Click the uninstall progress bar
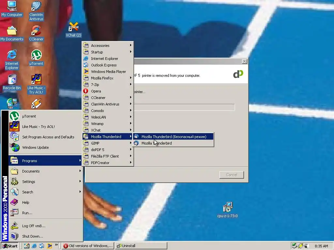This screenshot has width=334, height=250. click(x=184, y=107)
